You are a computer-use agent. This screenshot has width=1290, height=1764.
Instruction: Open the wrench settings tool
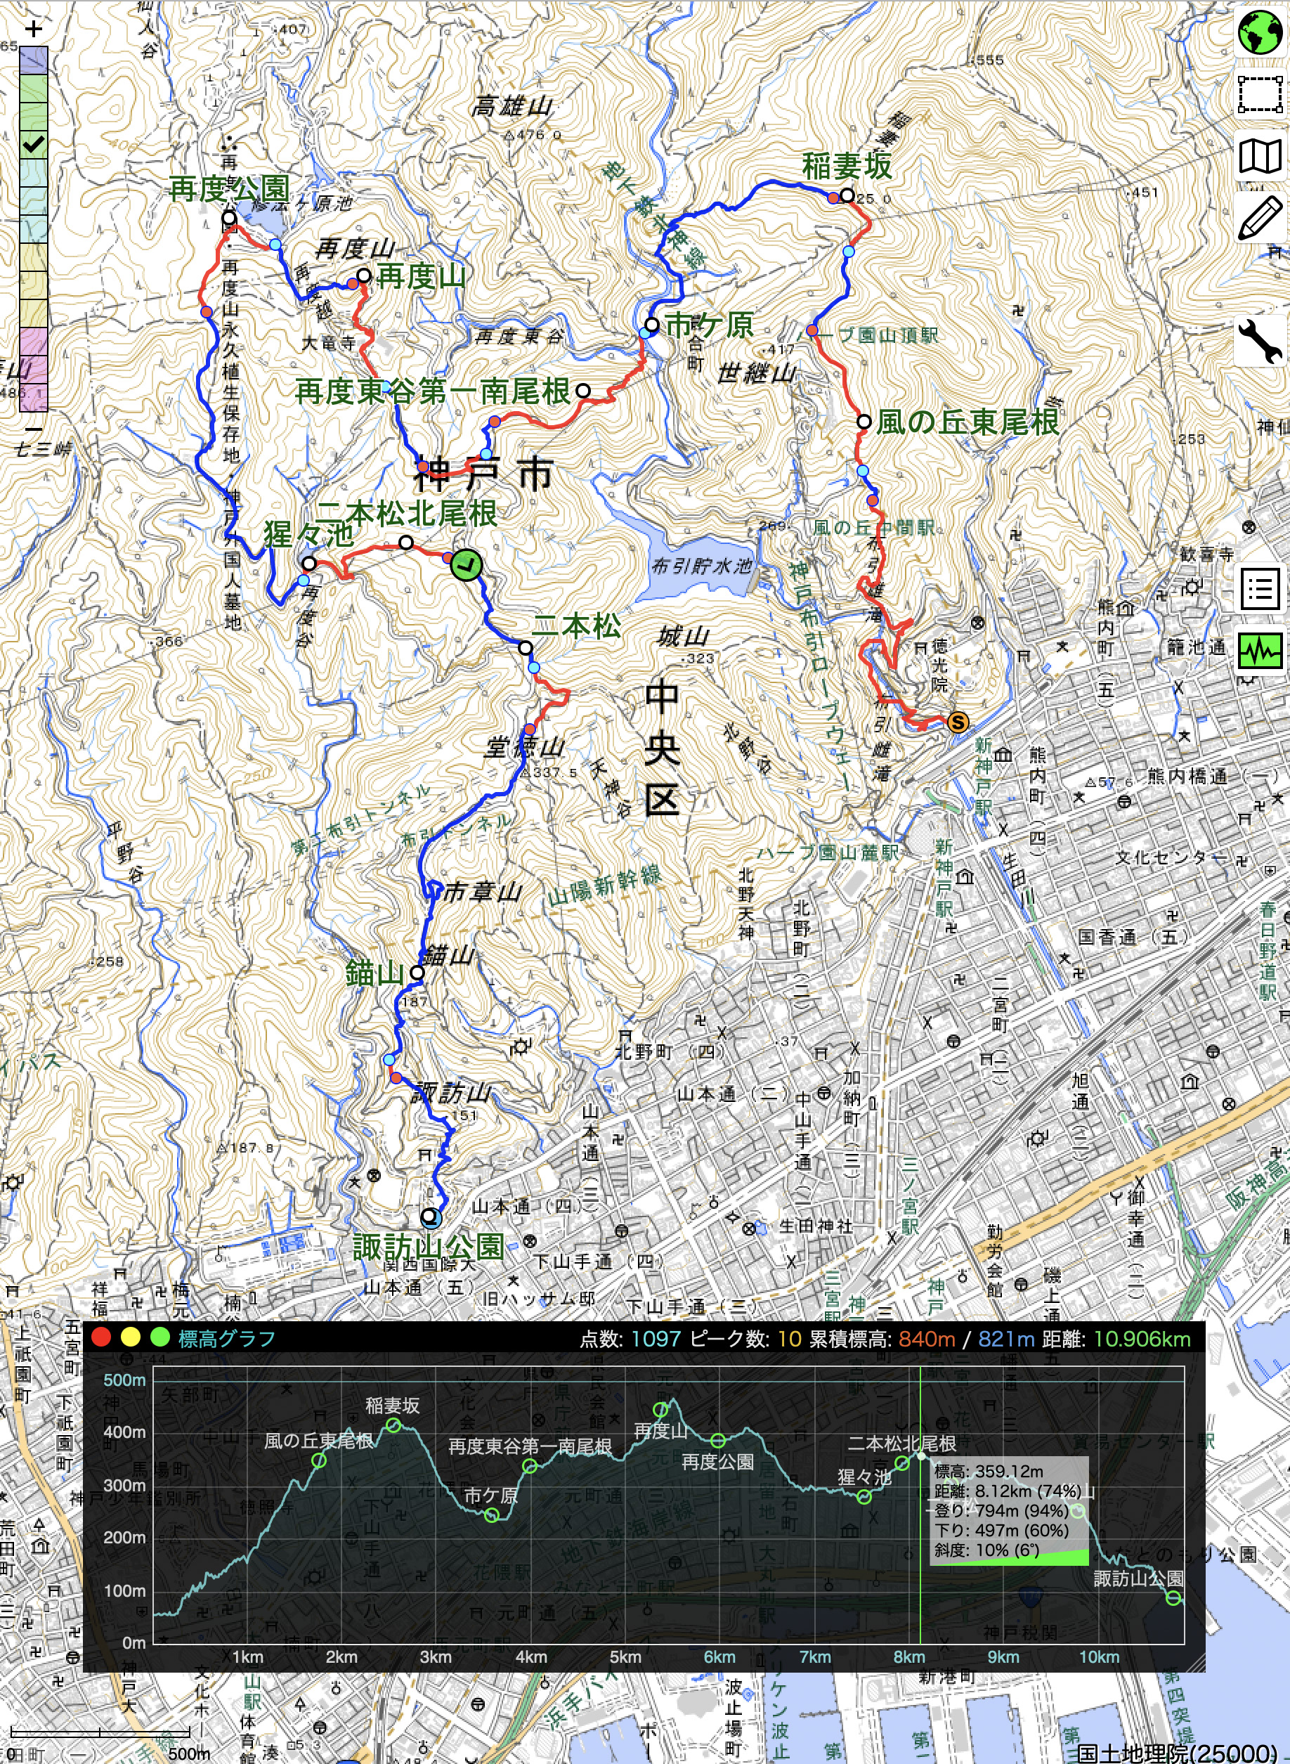pos(1260,342)
